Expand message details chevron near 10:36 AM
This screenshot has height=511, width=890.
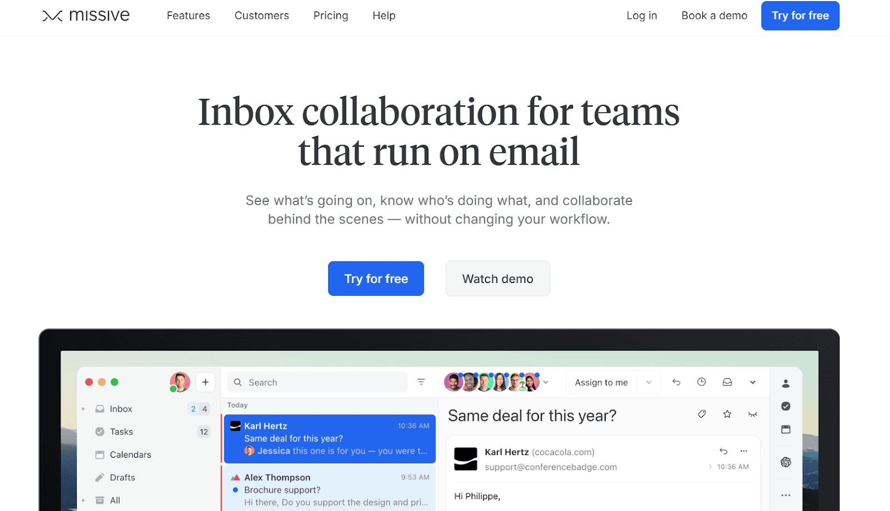pos(710,467)
